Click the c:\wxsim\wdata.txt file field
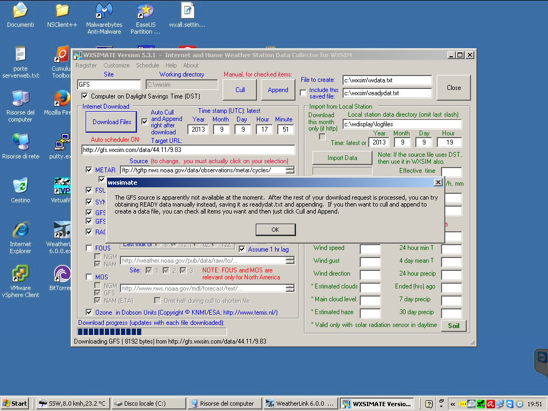548x411 pixels. tap(387, 80)
